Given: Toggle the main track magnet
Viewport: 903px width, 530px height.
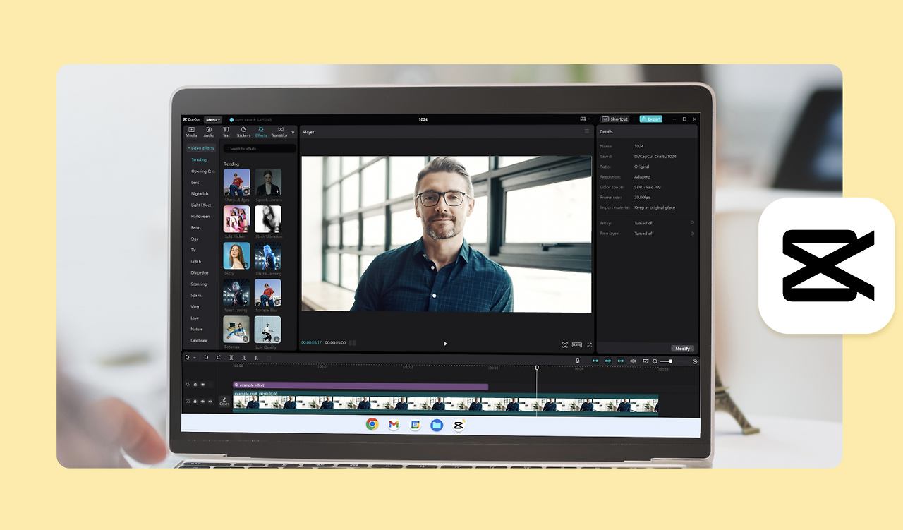Looking at the screenshot, I should [x=595, y=361].
